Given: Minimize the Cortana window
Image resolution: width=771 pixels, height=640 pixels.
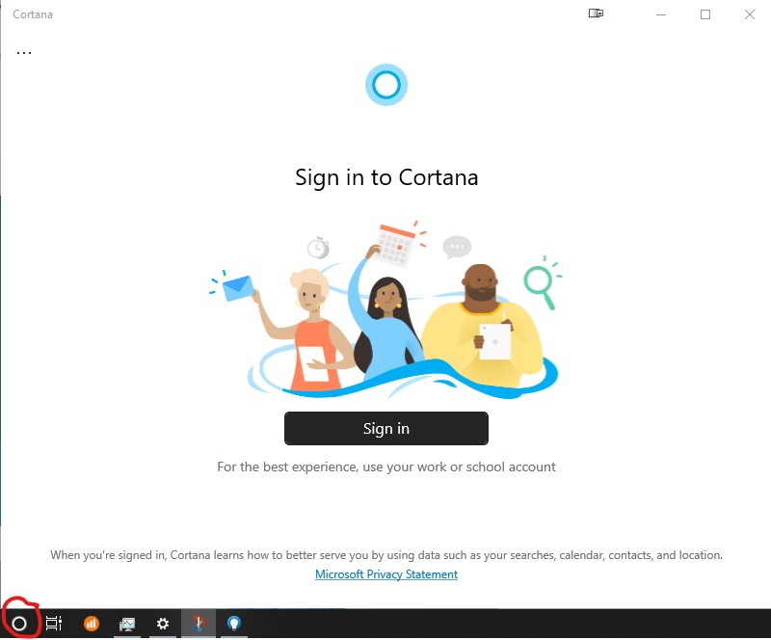Looking at the screenshot, I should pos(661,14).
